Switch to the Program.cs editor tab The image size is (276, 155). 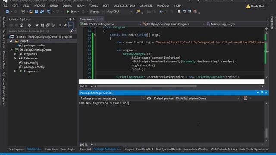[x=87, y=19]
